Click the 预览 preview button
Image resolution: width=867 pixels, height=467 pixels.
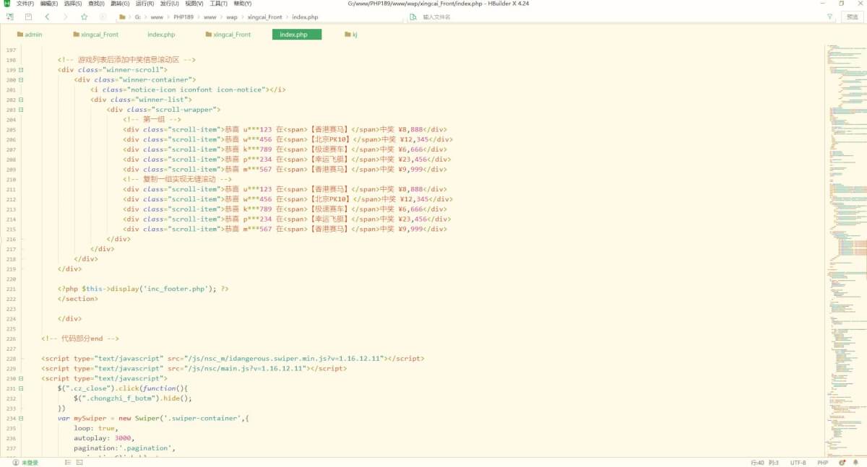(x=853, y=17)
